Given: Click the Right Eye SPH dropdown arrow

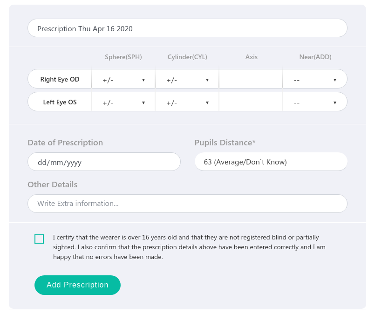Looking at the screenshot, I should (143, 80).
